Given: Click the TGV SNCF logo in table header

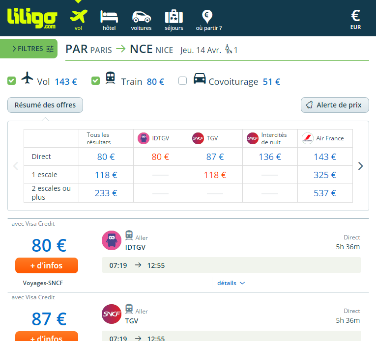Looking at the screenshot, I should click(x=198, y=138).
